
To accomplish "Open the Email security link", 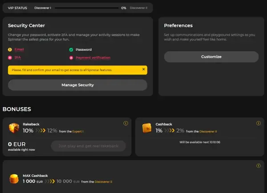I will [19, 49].
